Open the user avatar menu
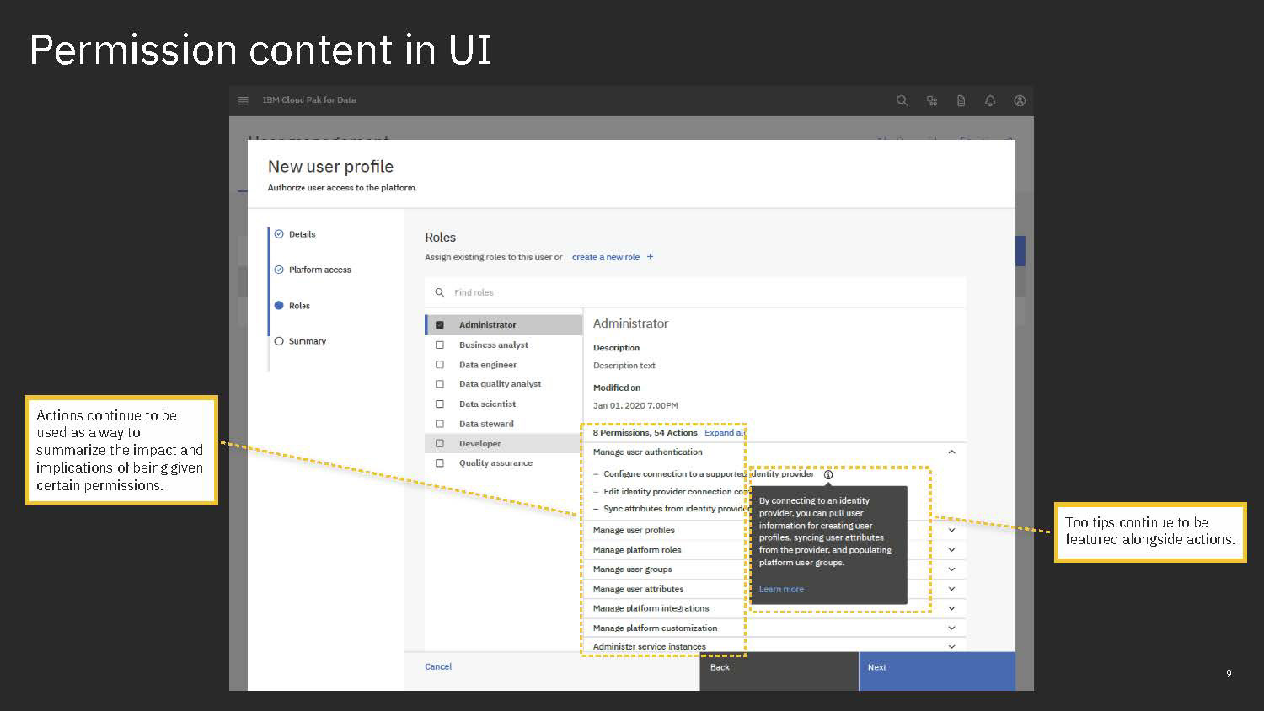Screen dimensions: 1264x711 point(1020,100)
